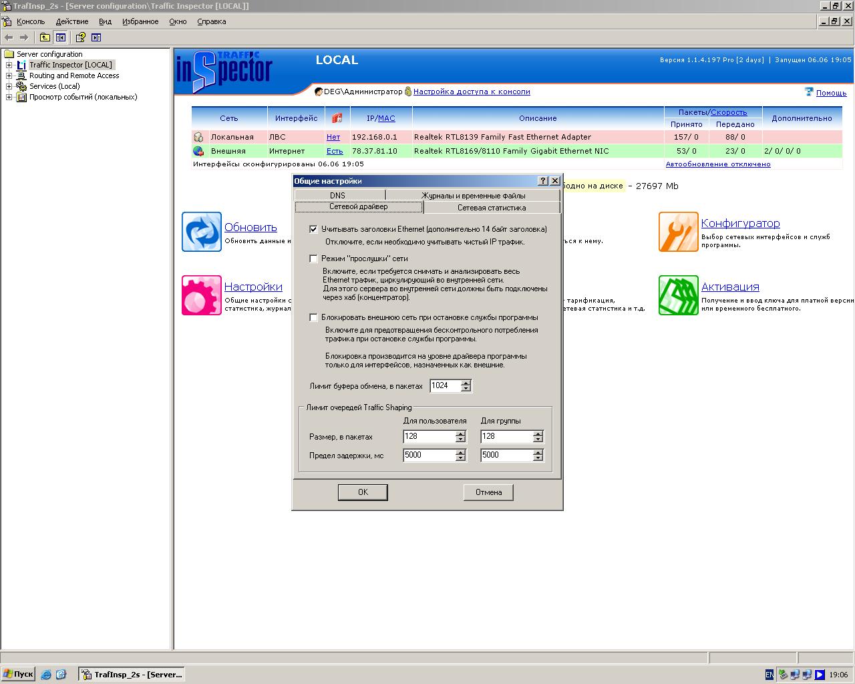Click the Внешняя network globe icon
The image size is (855, 684).
(x=198, y=151)
